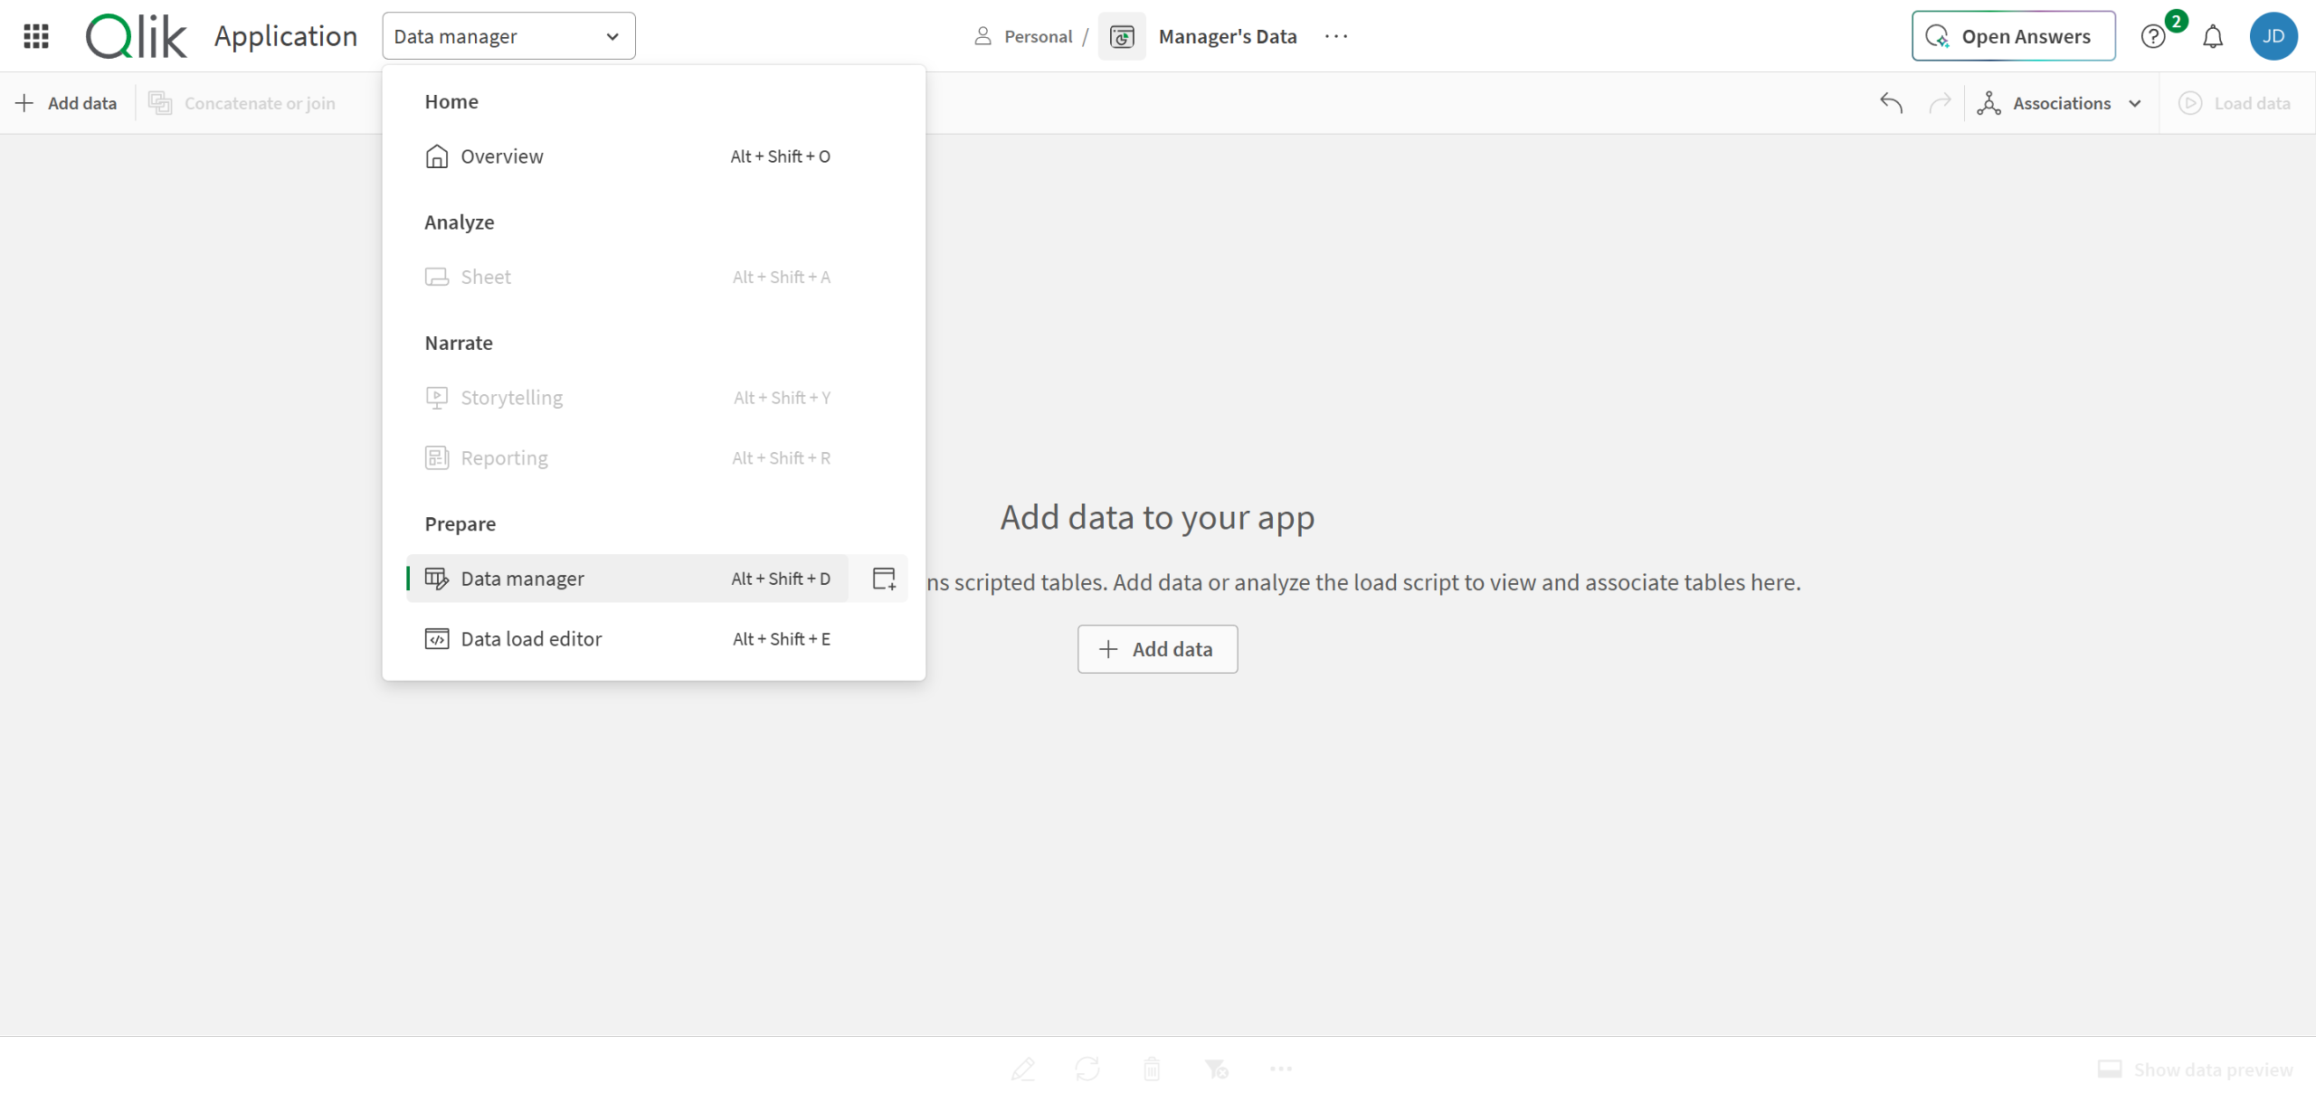Open Data manager in new tab icon
Viewport: 2316px width, 1102px height.
point(883,579)
